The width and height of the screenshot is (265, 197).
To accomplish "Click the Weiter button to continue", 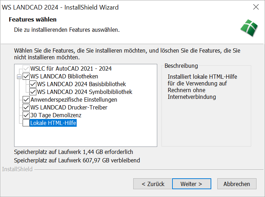I will click(x=191, y=184).
